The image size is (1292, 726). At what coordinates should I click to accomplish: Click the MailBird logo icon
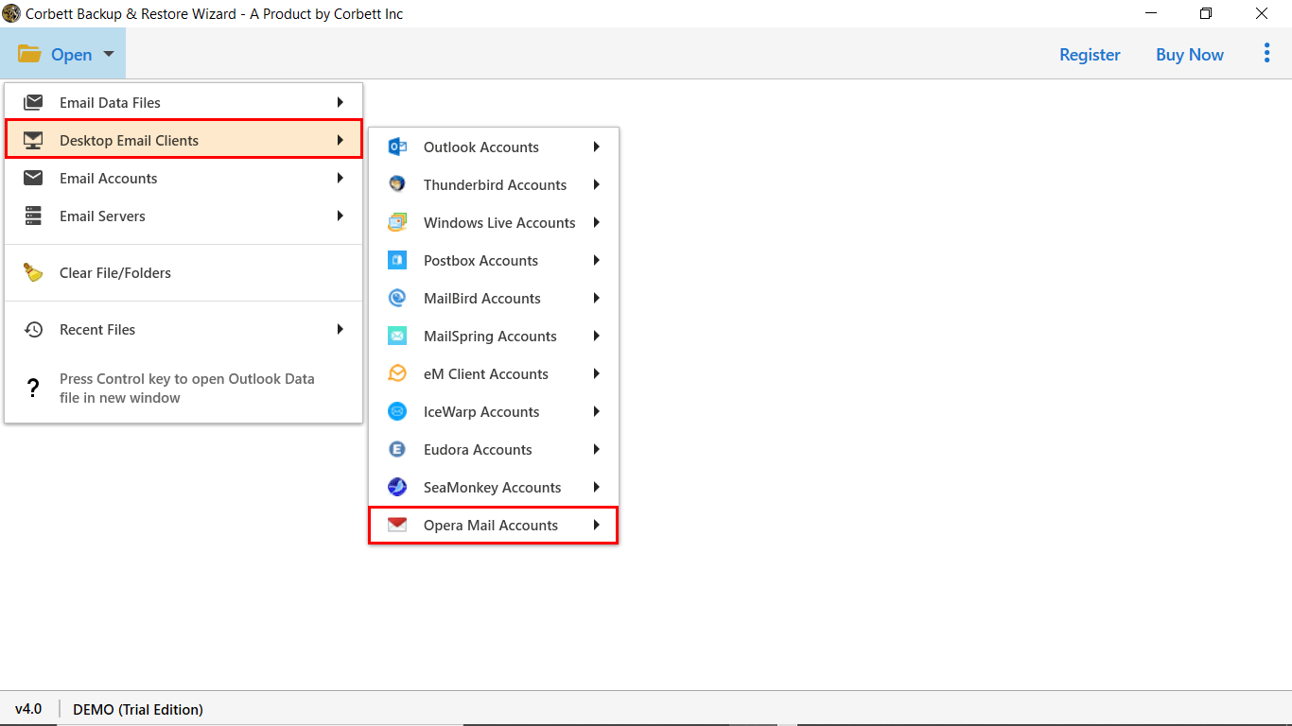pos(397,298)
